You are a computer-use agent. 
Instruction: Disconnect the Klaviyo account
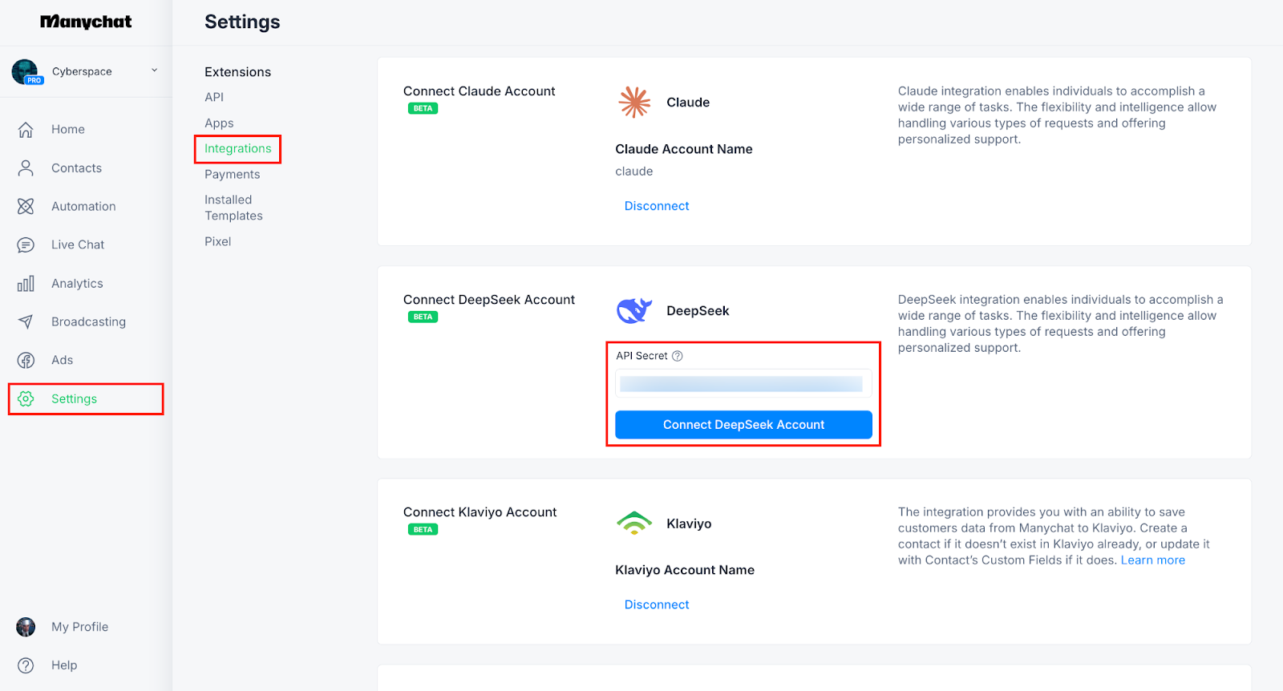[x=657, y=604]
